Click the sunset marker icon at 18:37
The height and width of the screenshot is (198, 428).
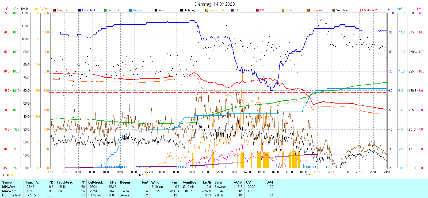[x=312, y=175]
